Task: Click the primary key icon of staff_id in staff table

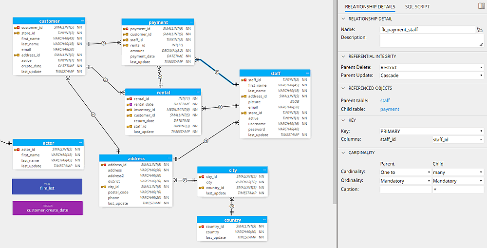Action: point(244,80)
